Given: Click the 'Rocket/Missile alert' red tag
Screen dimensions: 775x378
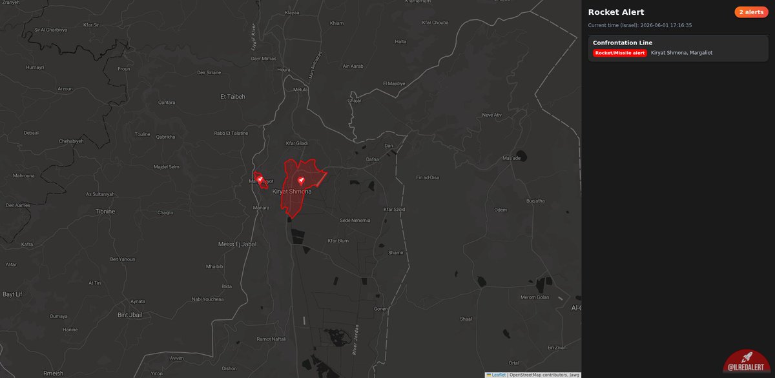Looking at the screenshot, I should pyautogui.click(x=620, y=53).
